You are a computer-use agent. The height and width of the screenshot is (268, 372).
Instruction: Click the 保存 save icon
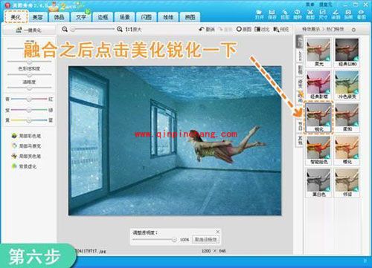pos(272,14)
